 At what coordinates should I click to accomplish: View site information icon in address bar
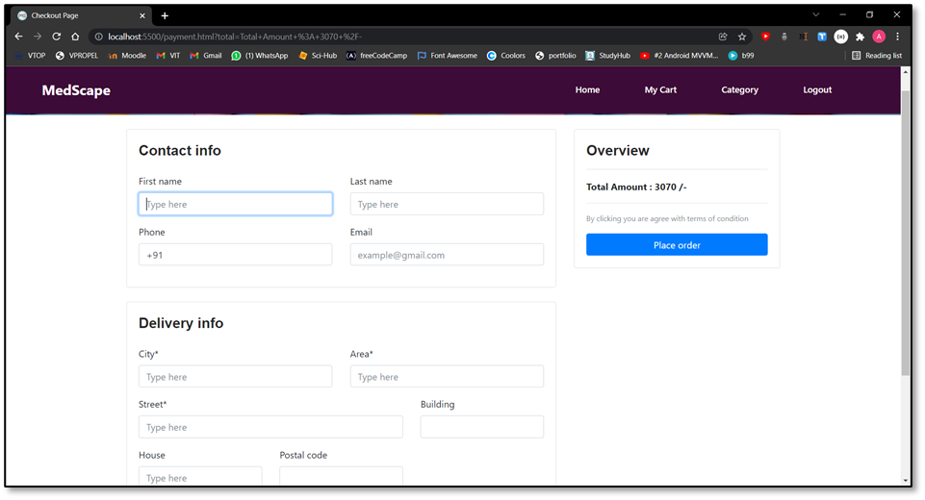coord(99,37)
